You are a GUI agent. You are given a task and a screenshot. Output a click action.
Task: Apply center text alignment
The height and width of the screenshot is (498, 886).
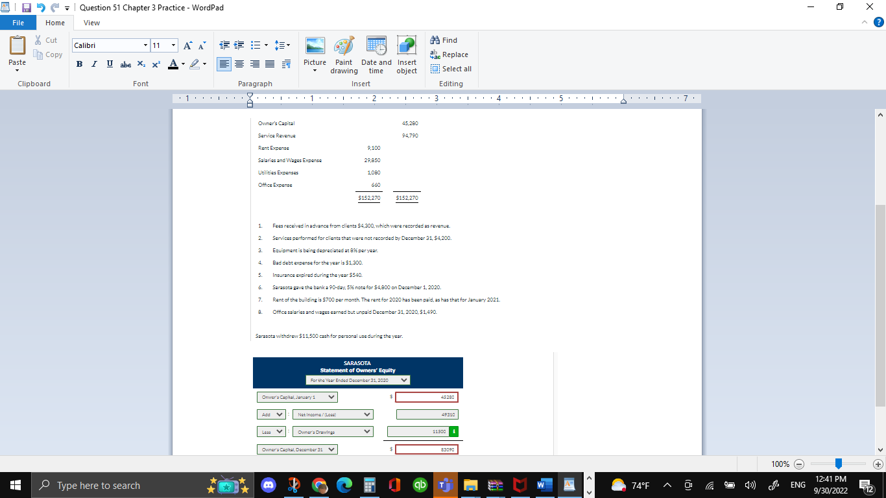coord(239,64)
